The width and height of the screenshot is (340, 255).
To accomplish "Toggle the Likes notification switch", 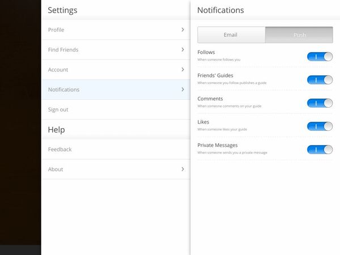I will 320,126.
